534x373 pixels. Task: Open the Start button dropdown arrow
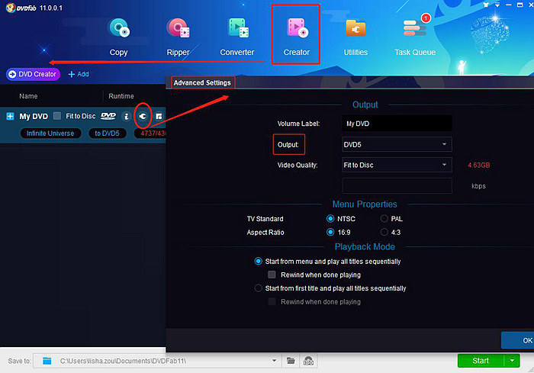(512, 361)
